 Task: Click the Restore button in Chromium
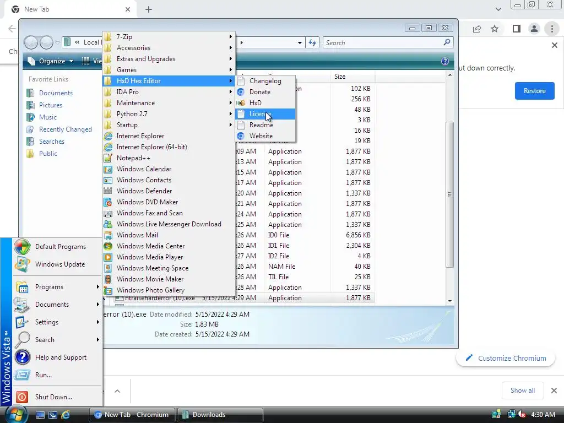(x=534, y=91)
